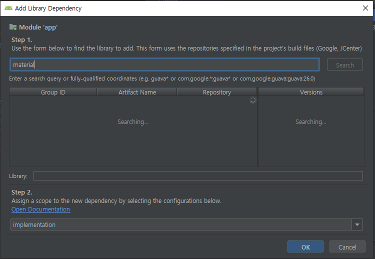375x259 pixels.
Task: Sort by Group ID column header
Action: [x=53, y=92]
